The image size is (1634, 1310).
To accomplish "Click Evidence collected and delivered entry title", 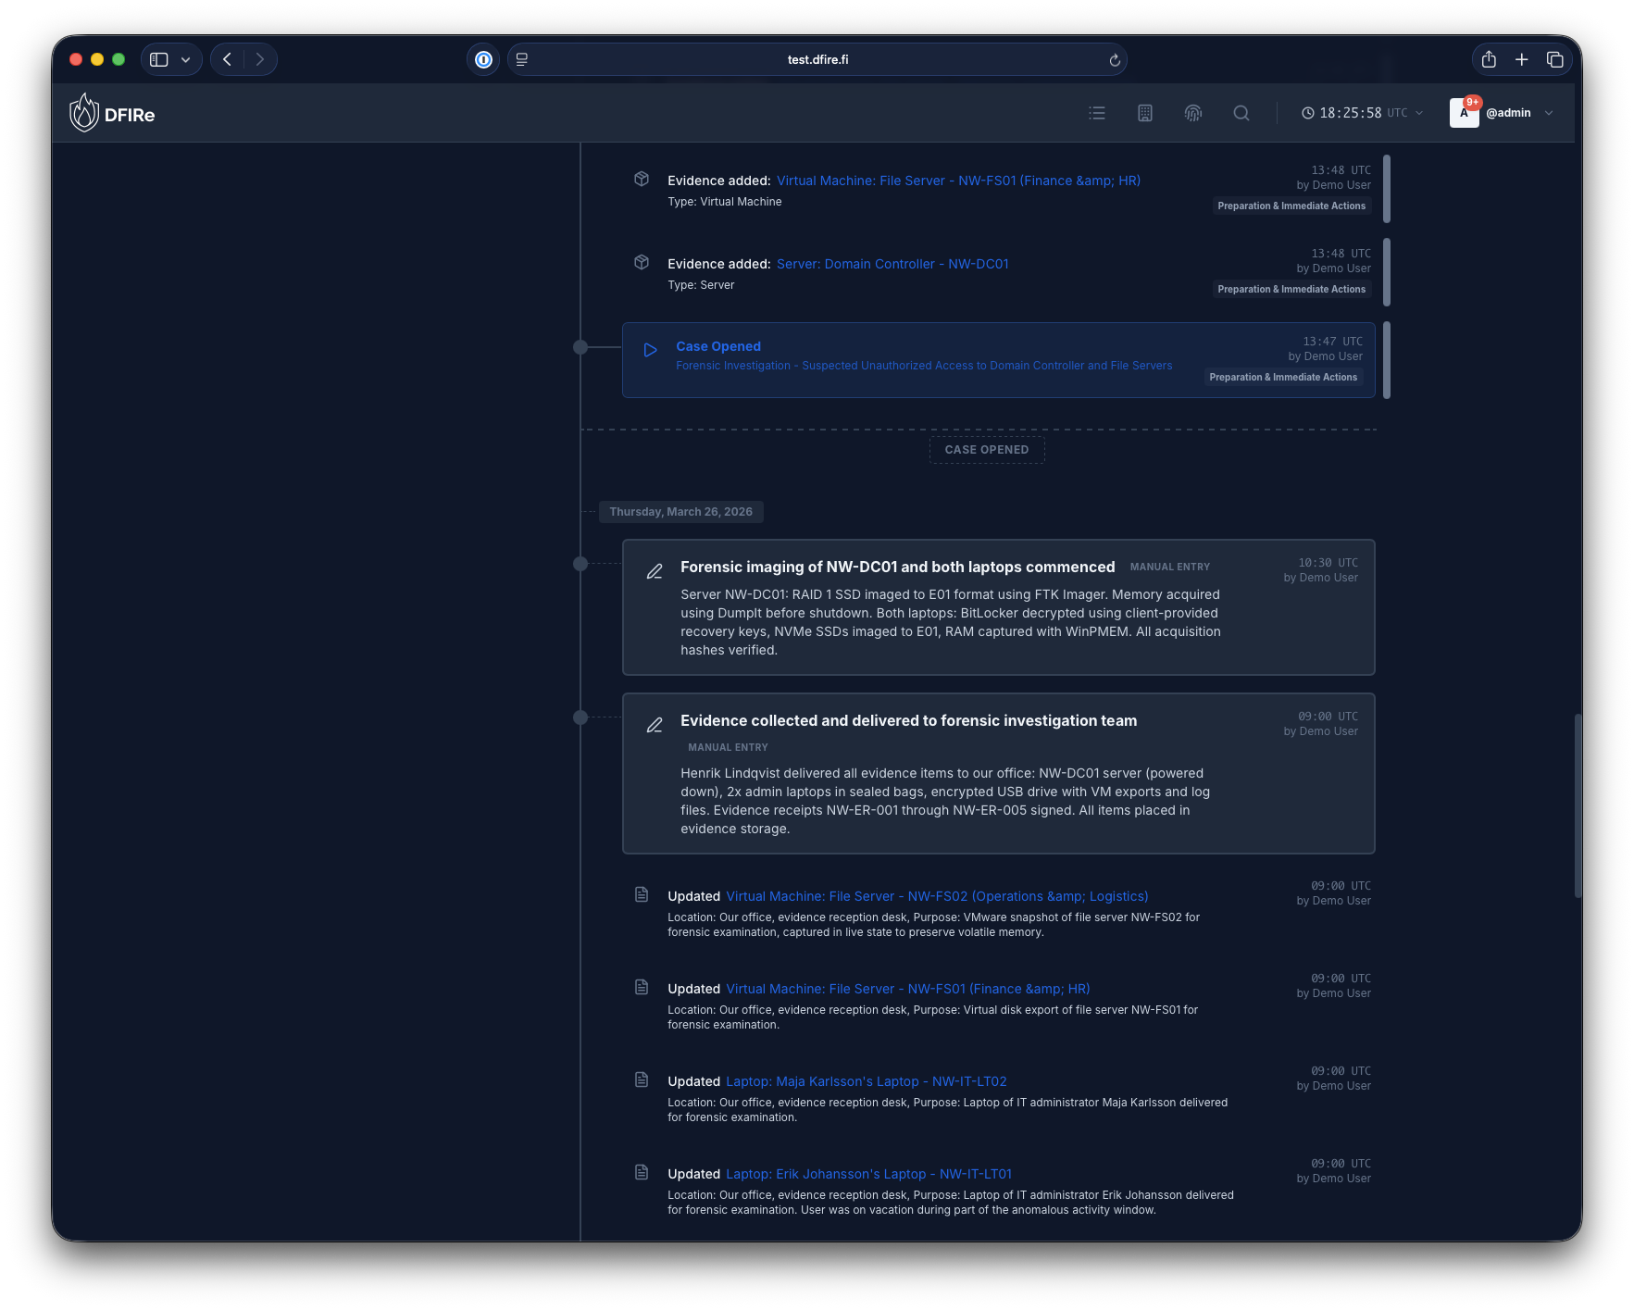I will [x=909, y=720].
